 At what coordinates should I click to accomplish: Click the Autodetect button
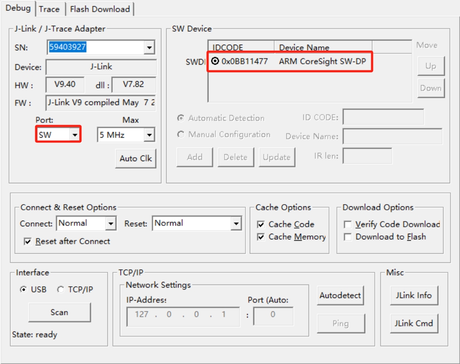[340, 296]
